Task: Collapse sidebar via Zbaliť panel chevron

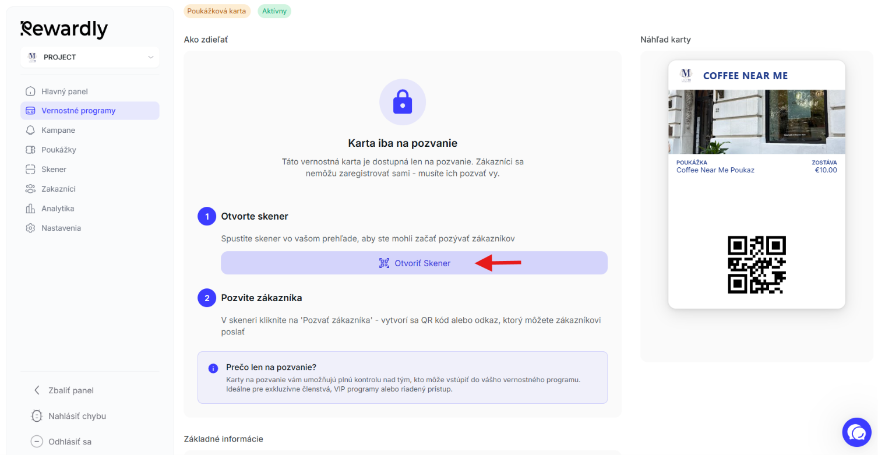Action: pos(37,390)
